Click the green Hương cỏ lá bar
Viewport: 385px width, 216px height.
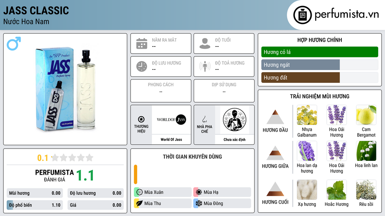320,52
